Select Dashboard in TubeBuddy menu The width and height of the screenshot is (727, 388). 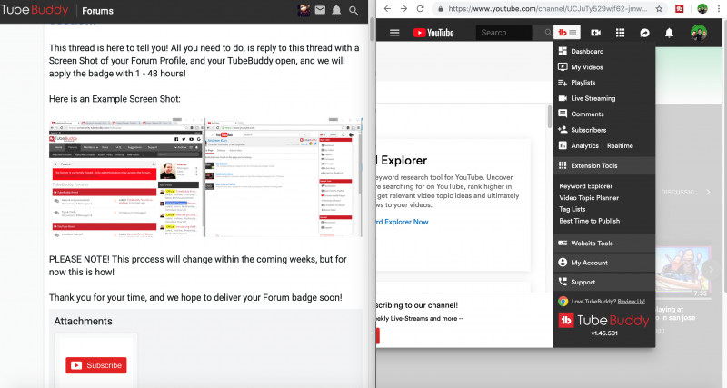click(587, 52)
